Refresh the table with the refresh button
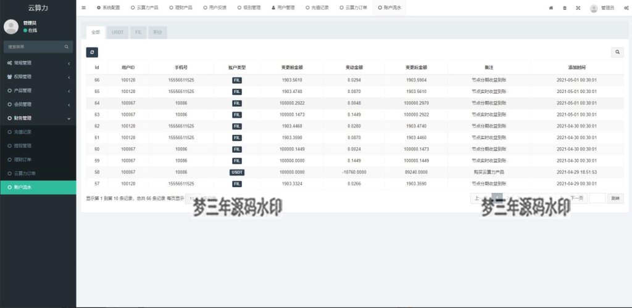Image resolution: width=632 pixels, height=308 pixels. [x=92, y=52]
